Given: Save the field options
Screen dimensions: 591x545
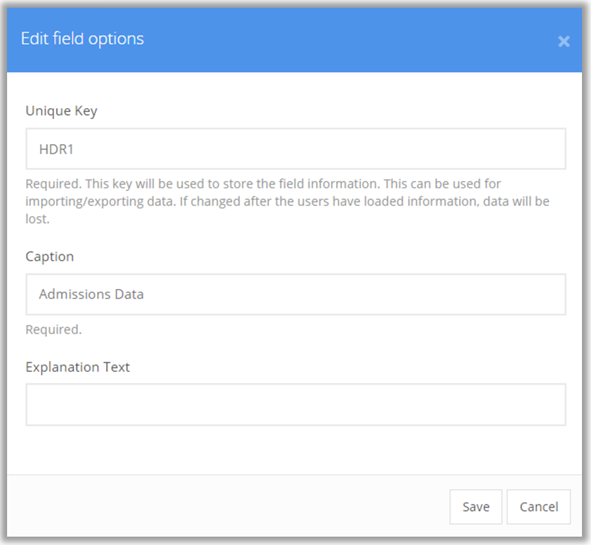Looking at the screenshot, I should pyautogui.click(x=476, y=507).
